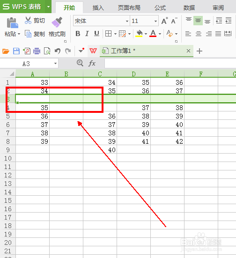Image resolution: width=236 pixels, height=258 pixels.
Task: Apply red font color
Action: (153, 34)
